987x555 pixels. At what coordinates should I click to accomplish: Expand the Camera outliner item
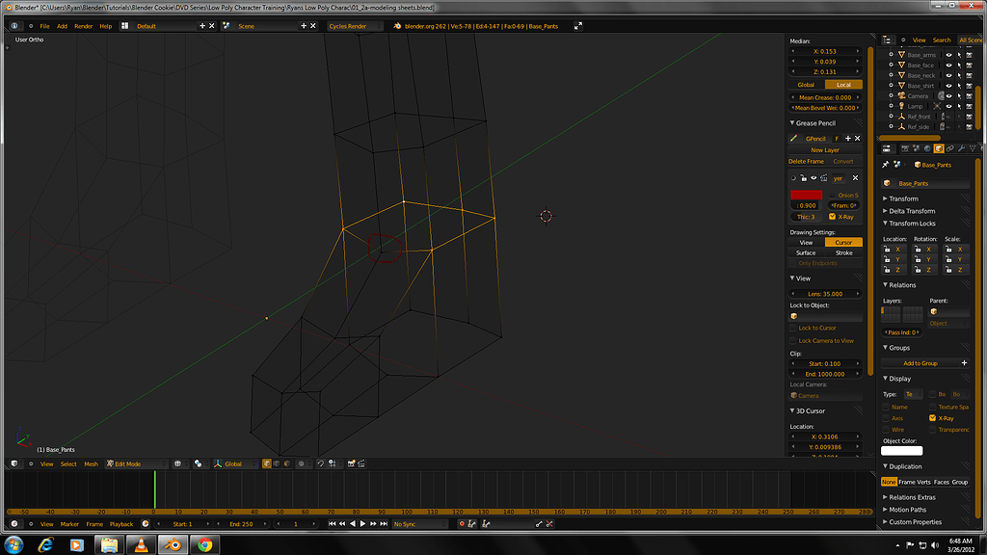pyautogui.click(x=891, y=95)
